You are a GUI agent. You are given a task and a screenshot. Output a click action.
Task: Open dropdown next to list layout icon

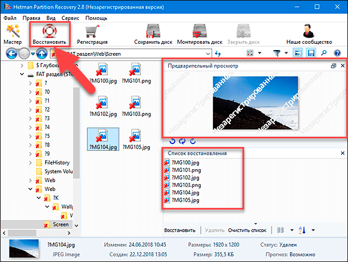point(292,230)
